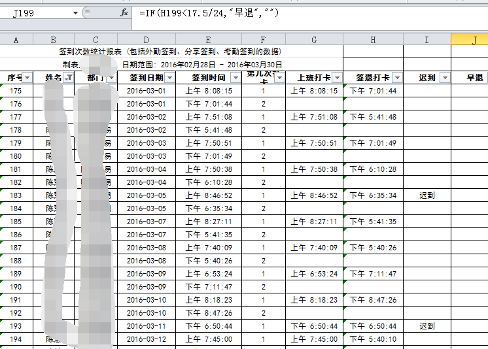Click cell with serial number 183
The image size is (488, 349).
pyautogui.click(x=16, y=195)
